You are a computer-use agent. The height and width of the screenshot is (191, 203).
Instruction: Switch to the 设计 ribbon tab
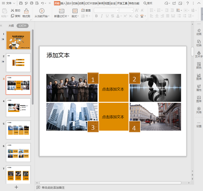(x=69, y=3)
